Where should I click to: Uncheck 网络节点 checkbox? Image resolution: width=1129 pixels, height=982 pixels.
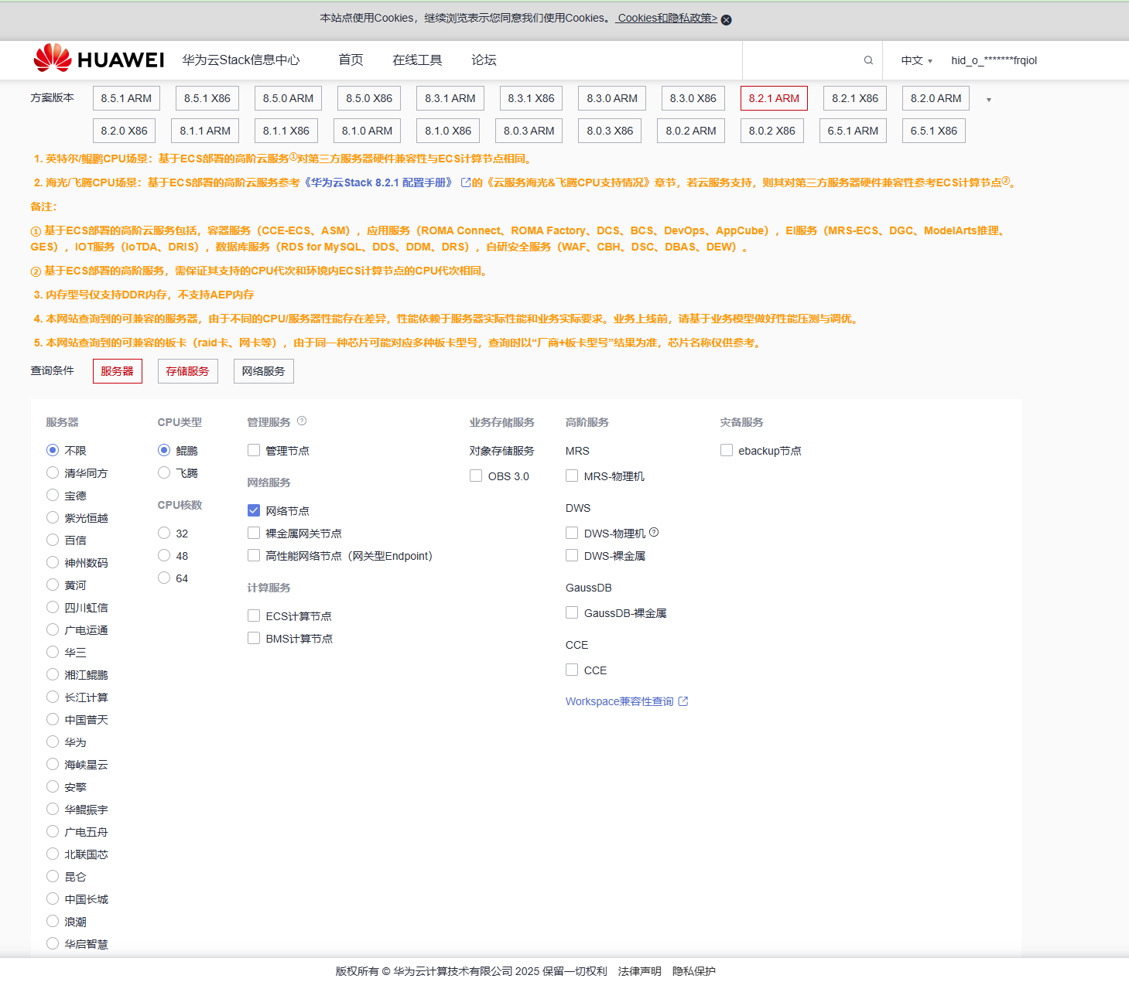coord(254,510)
